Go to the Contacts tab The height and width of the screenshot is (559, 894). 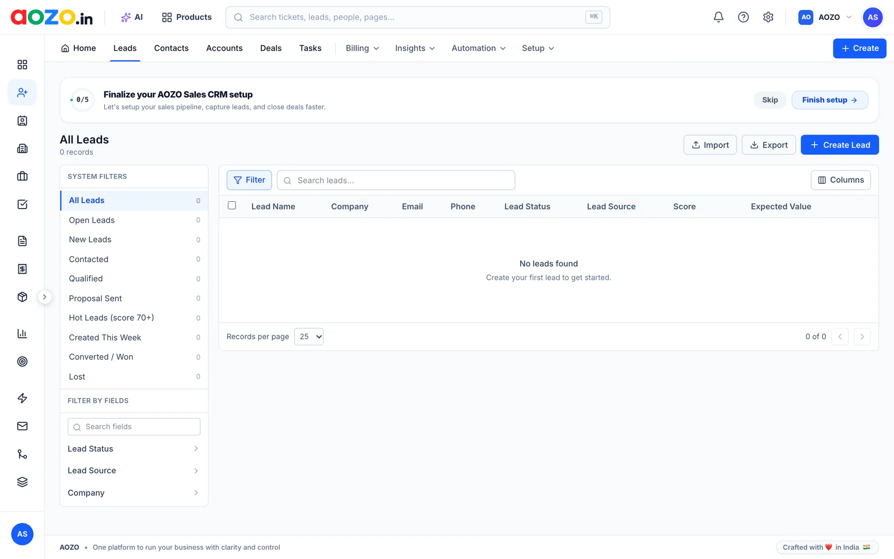pos(171,48)
